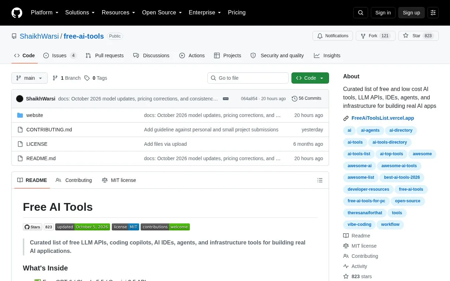Screen dimensions: 450x281
Task: Switch to the Actions tab
Action: pos(192,55)
